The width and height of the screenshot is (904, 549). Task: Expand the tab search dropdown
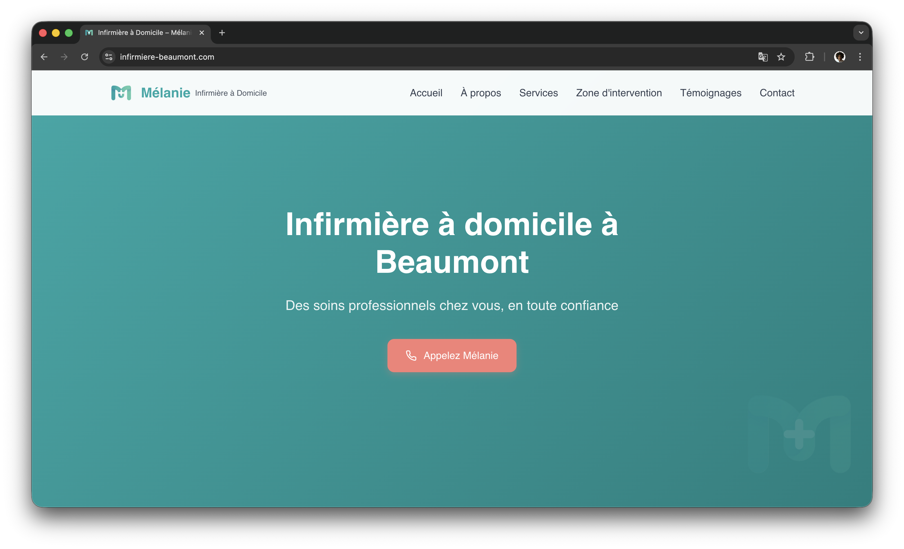tap(861, 33)
